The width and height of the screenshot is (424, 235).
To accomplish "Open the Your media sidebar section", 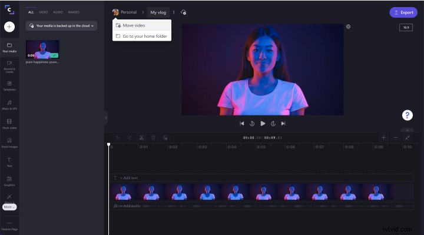I will [x=9, y=48].
